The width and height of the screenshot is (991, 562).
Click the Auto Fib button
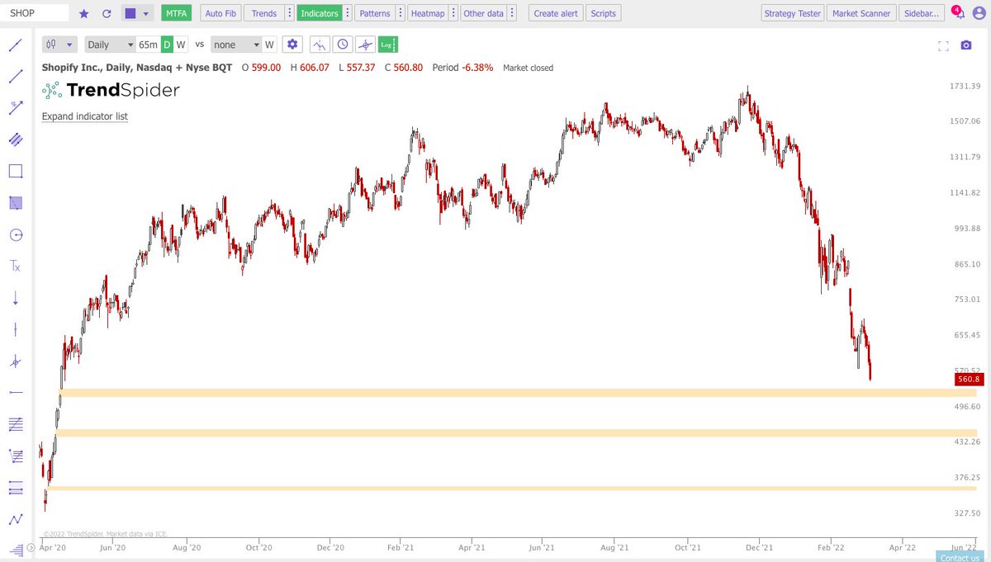(x=219, y=14)
